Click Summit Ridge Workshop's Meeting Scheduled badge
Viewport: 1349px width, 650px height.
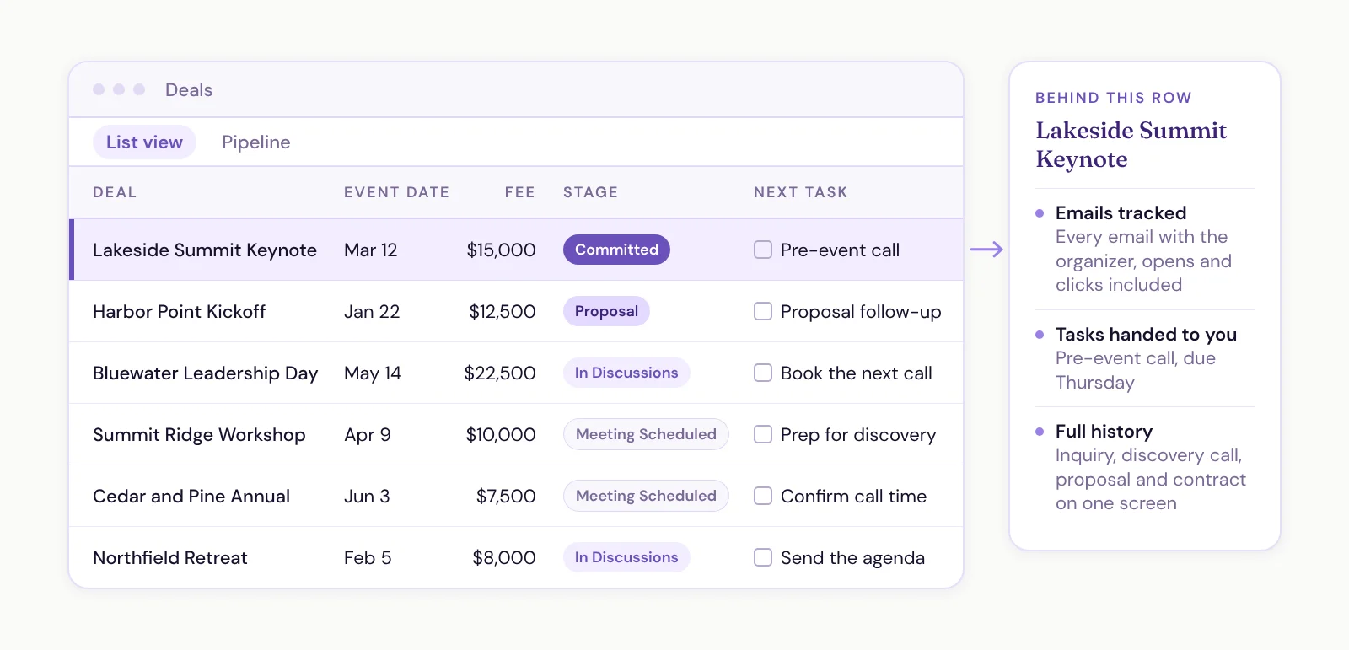[x=646, y=434]
